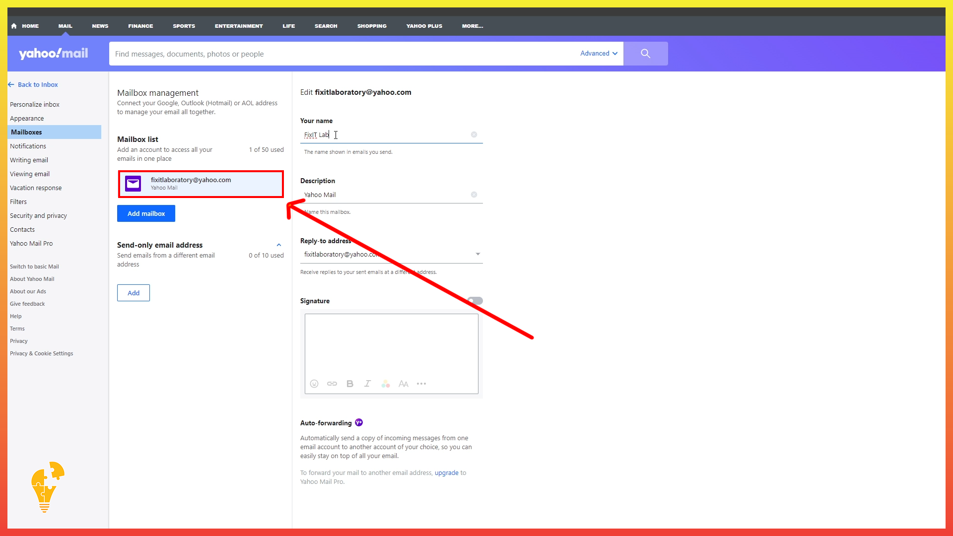
Task: Open the Advanced search dropdown
Action: [x=599, y=54]
